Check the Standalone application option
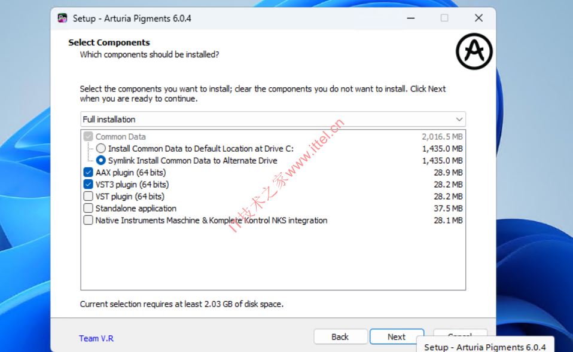Viewport: 573px width, 352px height. click(x=89, y=209)
